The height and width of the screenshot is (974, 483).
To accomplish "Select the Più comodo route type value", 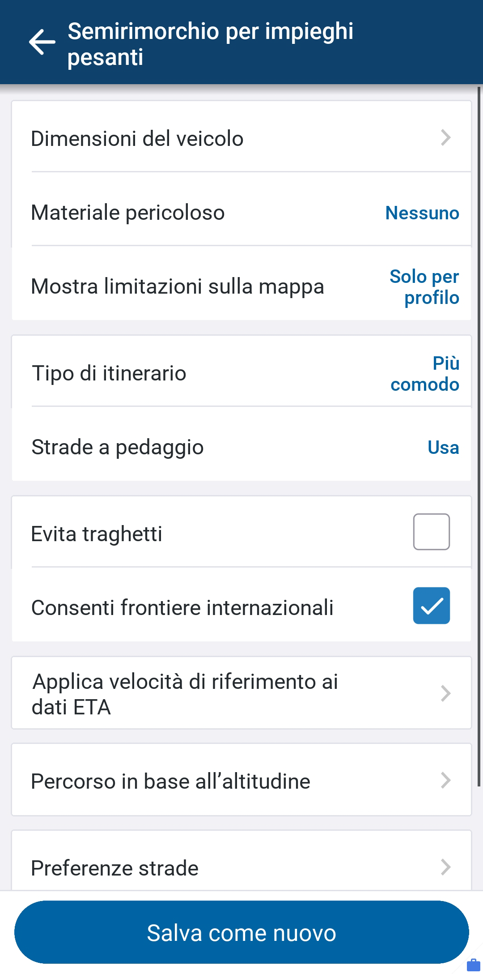I will pos(425,374).
